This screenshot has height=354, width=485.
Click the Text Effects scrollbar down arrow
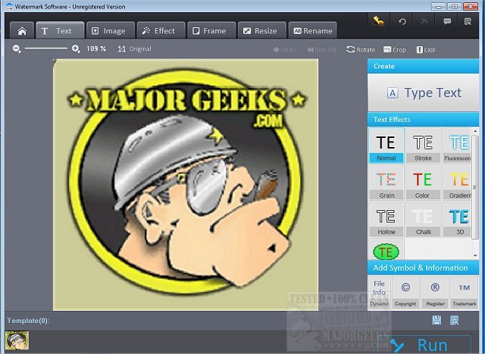click(x=475, y=256)
